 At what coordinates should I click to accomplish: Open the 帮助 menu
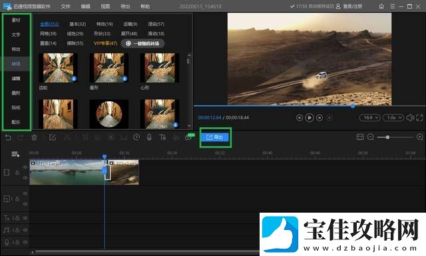(x=145, y=6)
